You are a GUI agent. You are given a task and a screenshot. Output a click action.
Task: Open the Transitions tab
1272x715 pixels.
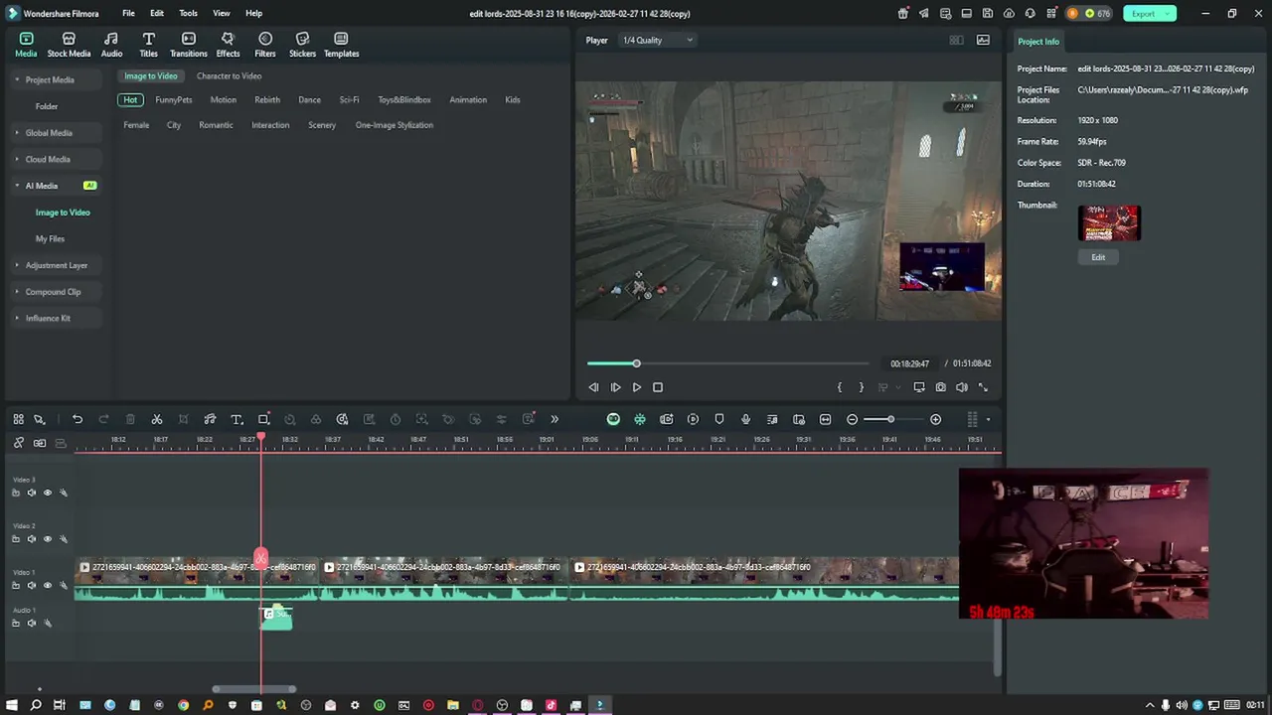tap(189, 45)
